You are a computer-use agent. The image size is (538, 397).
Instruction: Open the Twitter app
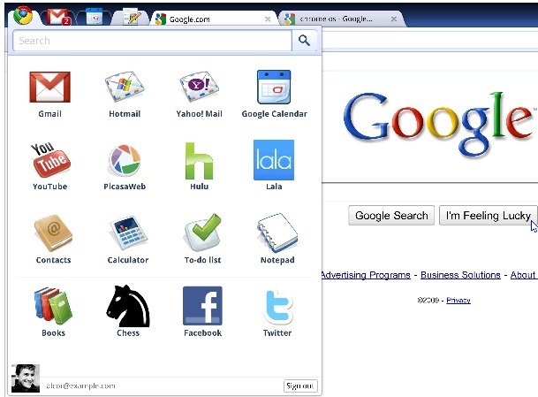[x=277, y=307]
